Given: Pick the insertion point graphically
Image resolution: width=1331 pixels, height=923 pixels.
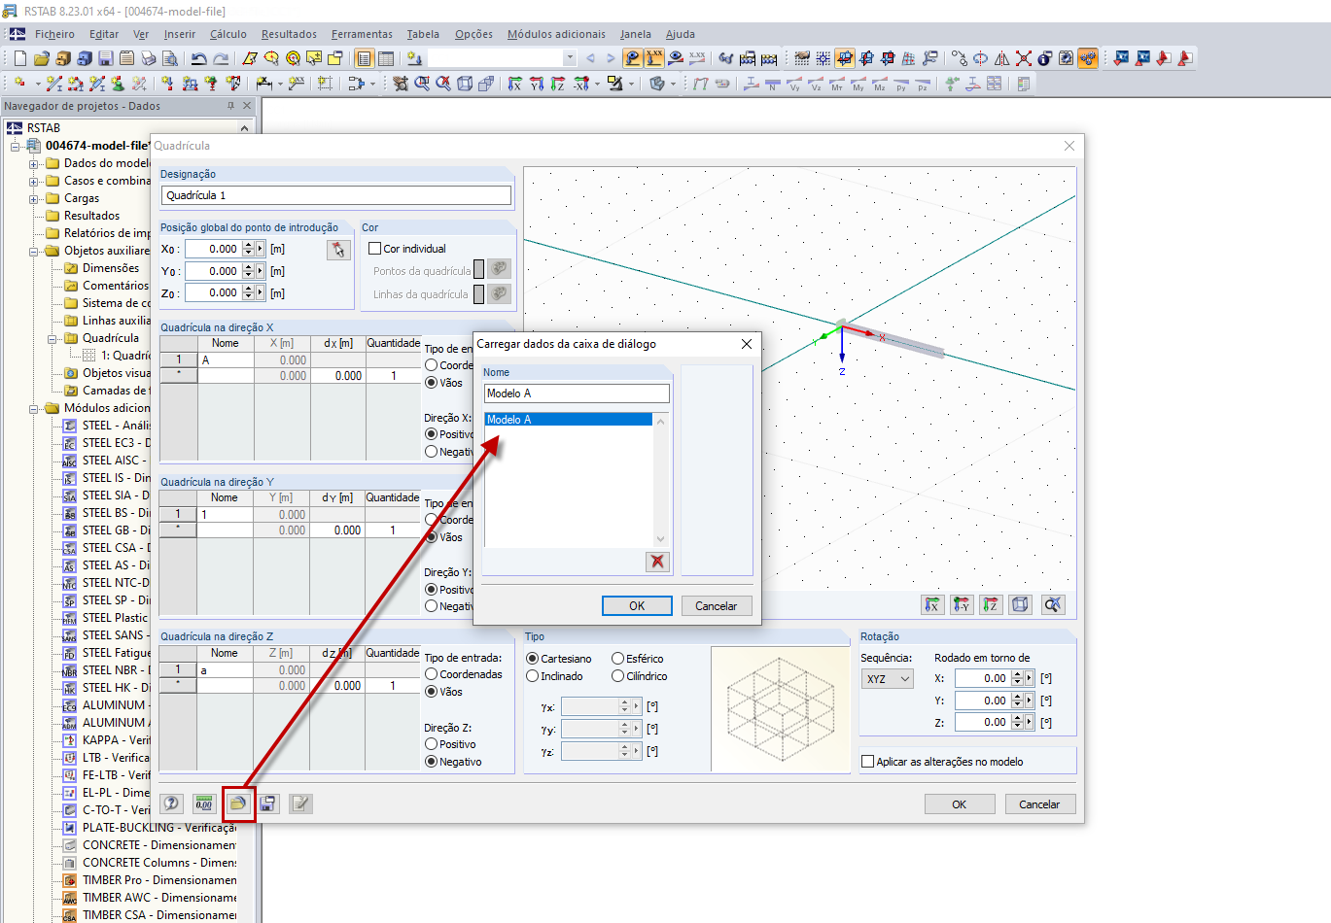Looking at the screenshot, I should point(338,250).
